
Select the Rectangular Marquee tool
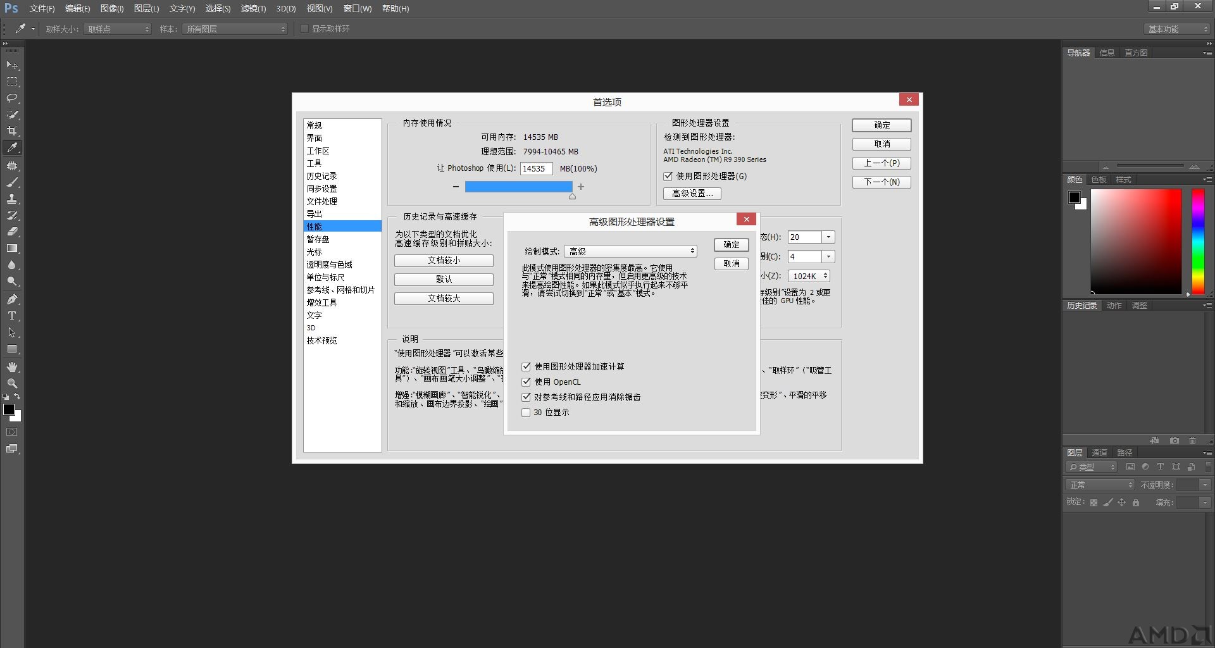coord(12,82)
